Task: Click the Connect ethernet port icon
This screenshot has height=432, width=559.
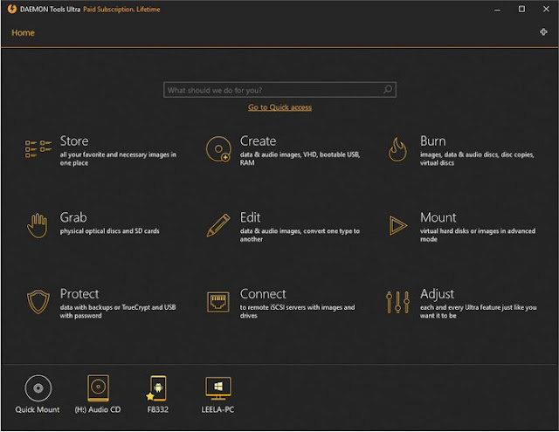Action: pos(218,302)
